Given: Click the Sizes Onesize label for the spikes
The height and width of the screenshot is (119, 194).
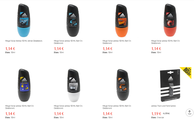Looking at the screenshot, I should tap(157, 117).
